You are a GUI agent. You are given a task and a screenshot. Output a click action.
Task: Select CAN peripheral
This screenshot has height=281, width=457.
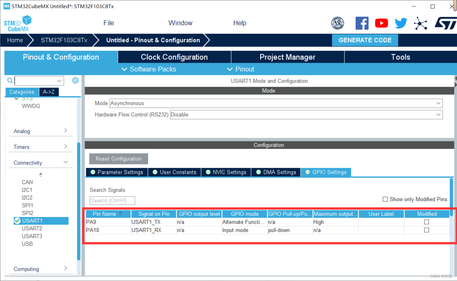click(27, 182)
